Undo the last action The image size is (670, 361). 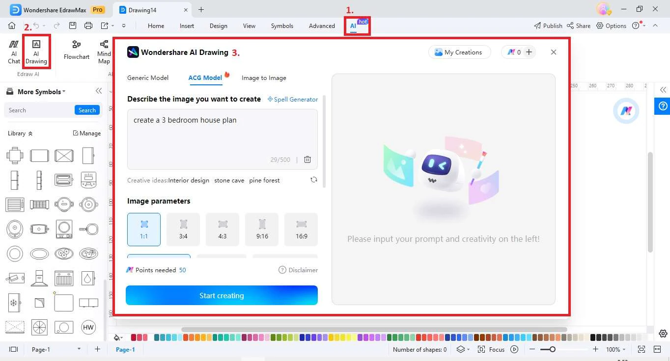point(36,26)
